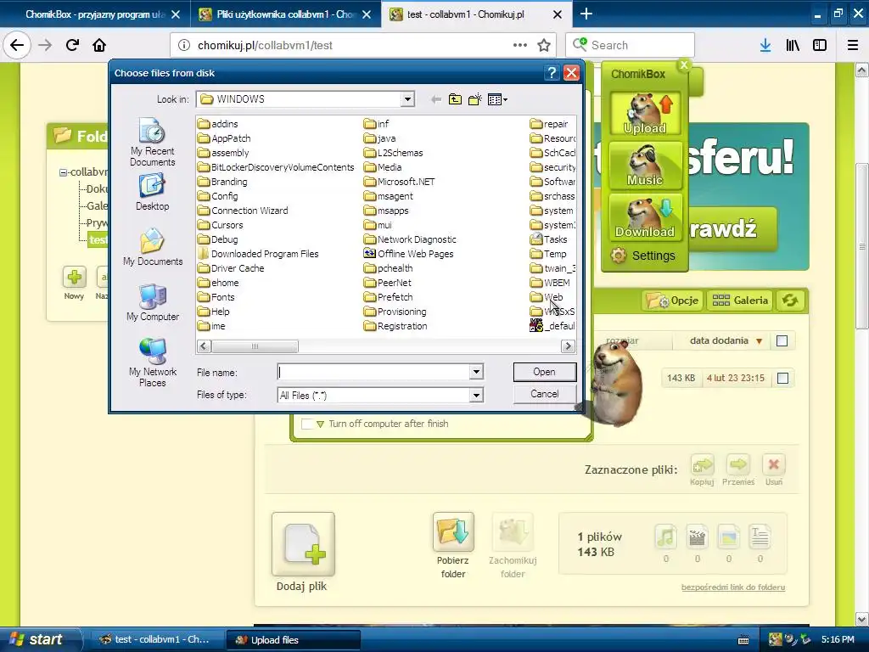The width and height of the screenshot is (869, 652).
Task: Close the ChomikBox widget panel
Action: tap(684, 65)
